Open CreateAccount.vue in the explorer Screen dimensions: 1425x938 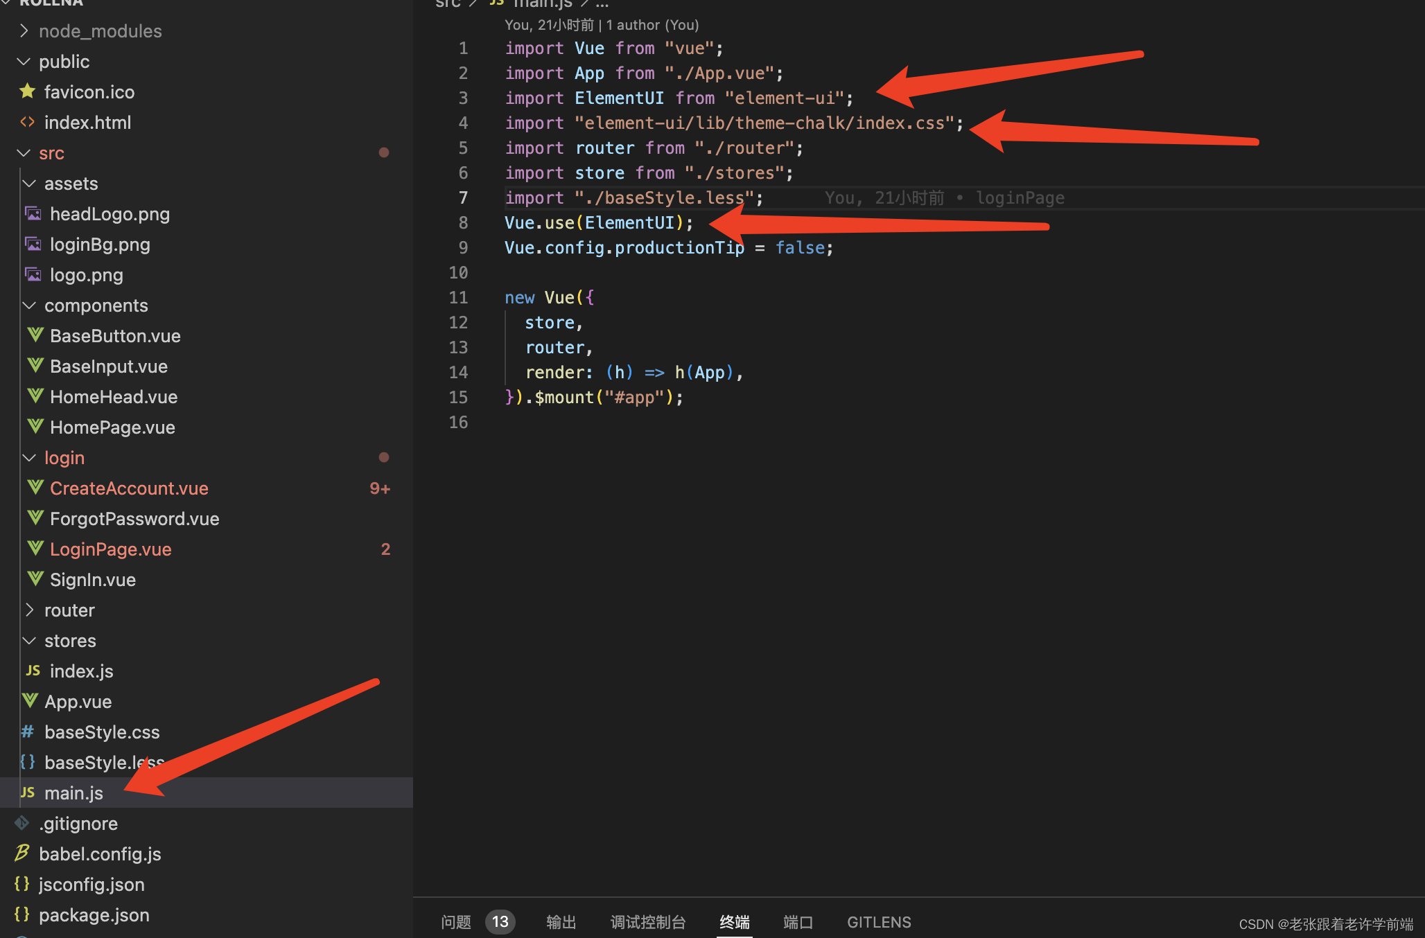tap(129, 488)
